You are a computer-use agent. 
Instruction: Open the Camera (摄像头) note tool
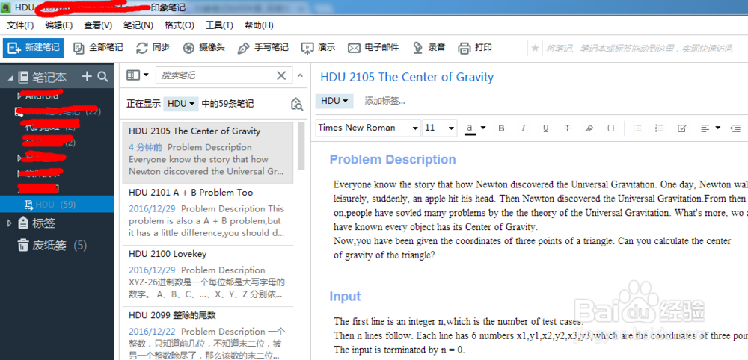click(x=203, y=48)
